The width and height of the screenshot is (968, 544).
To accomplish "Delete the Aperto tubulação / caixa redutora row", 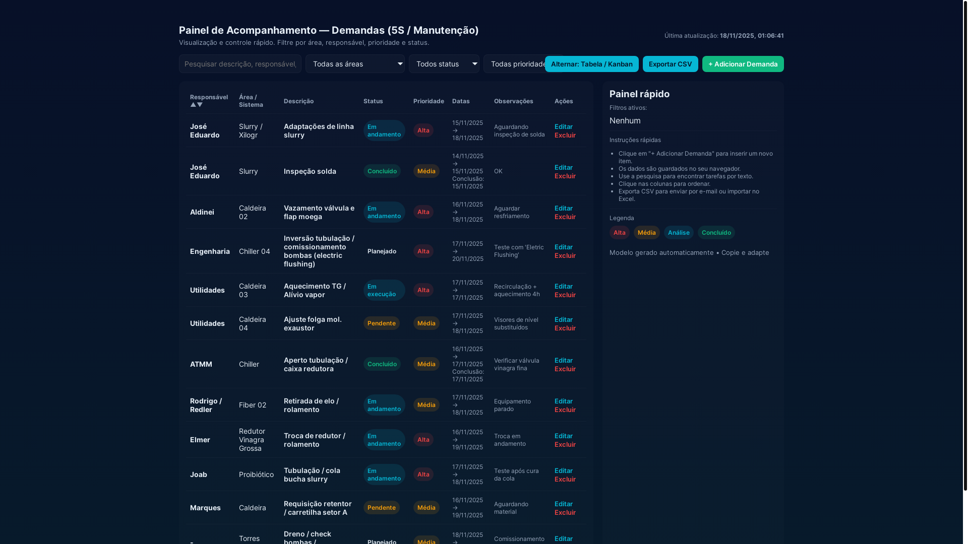I will 565,369.
